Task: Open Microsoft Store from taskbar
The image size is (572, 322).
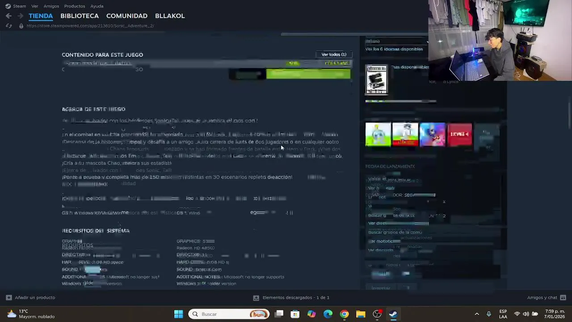Action: [295, 314]
